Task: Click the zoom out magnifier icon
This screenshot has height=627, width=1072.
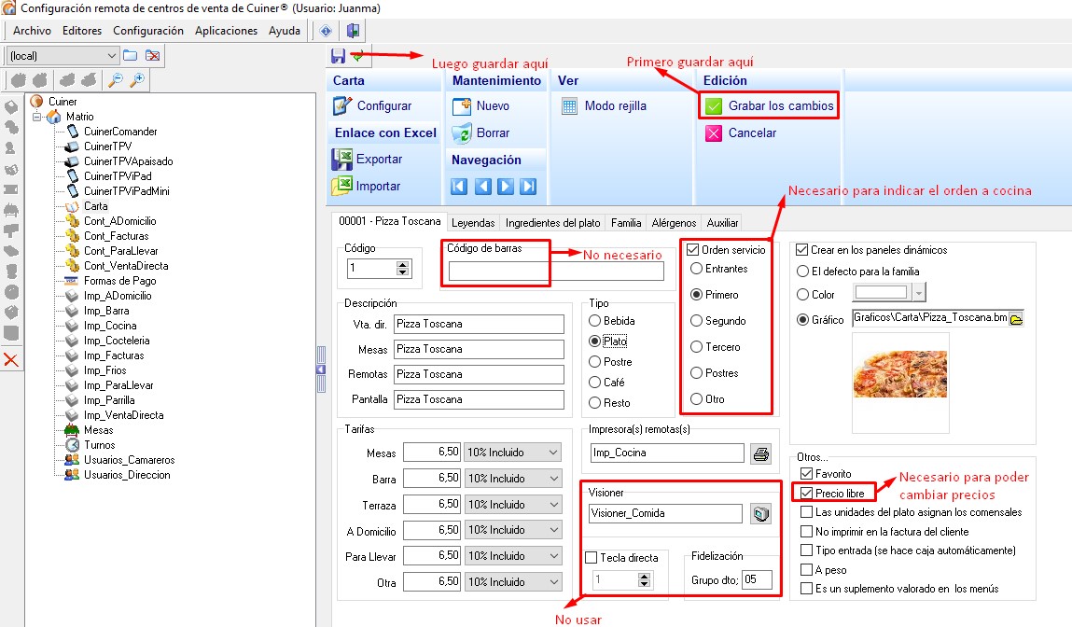Action: point(116,80)
